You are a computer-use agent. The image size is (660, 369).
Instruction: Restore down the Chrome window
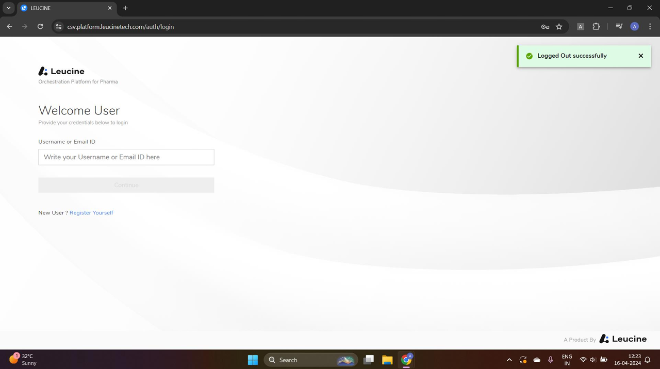630,8
